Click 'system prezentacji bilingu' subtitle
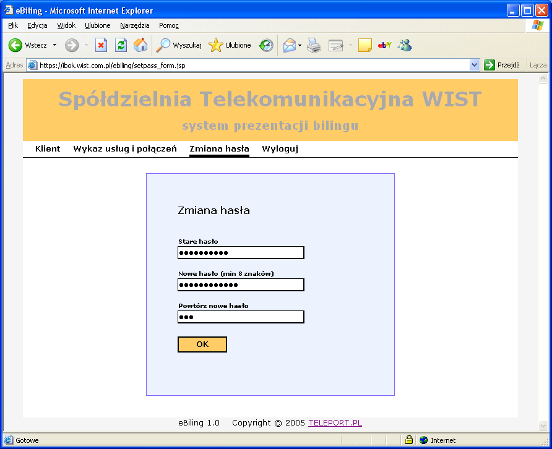 (270, 126)
